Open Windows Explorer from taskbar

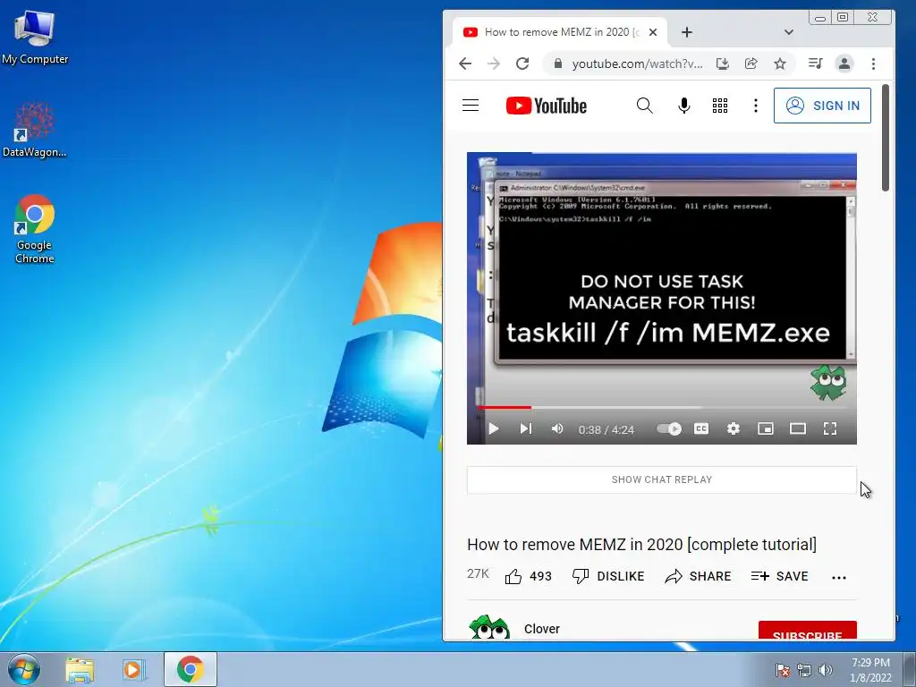coord(80,670)
